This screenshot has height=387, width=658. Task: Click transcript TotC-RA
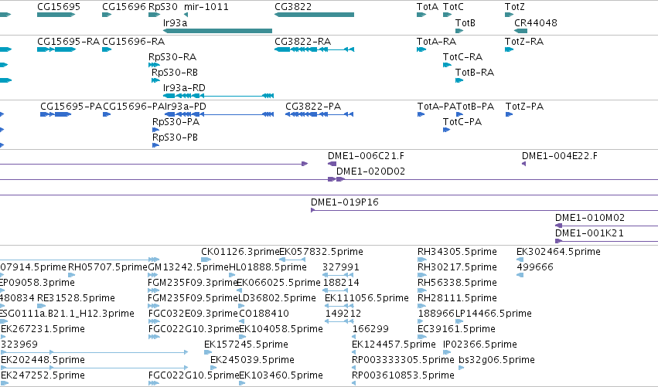point(463,56)
